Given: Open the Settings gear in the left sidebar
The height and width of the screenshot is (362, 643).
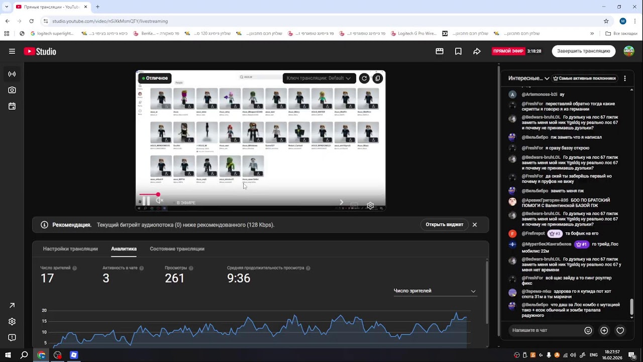Looking at the screenshot, I should tap(12, 321).
